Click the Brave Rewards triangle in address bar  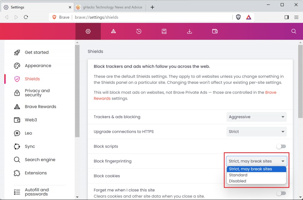pyautogui.click(x=248, y=17)
